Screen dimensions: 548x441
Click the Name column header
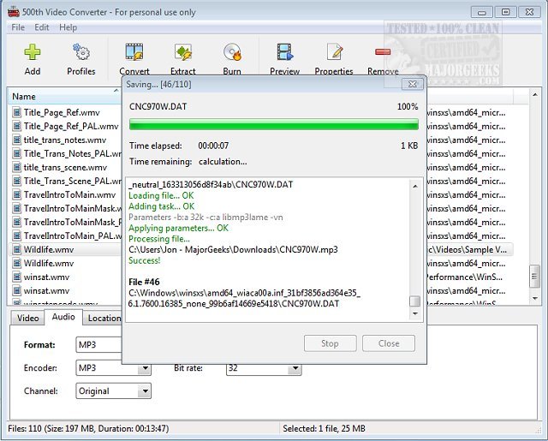tap(65, 97)
